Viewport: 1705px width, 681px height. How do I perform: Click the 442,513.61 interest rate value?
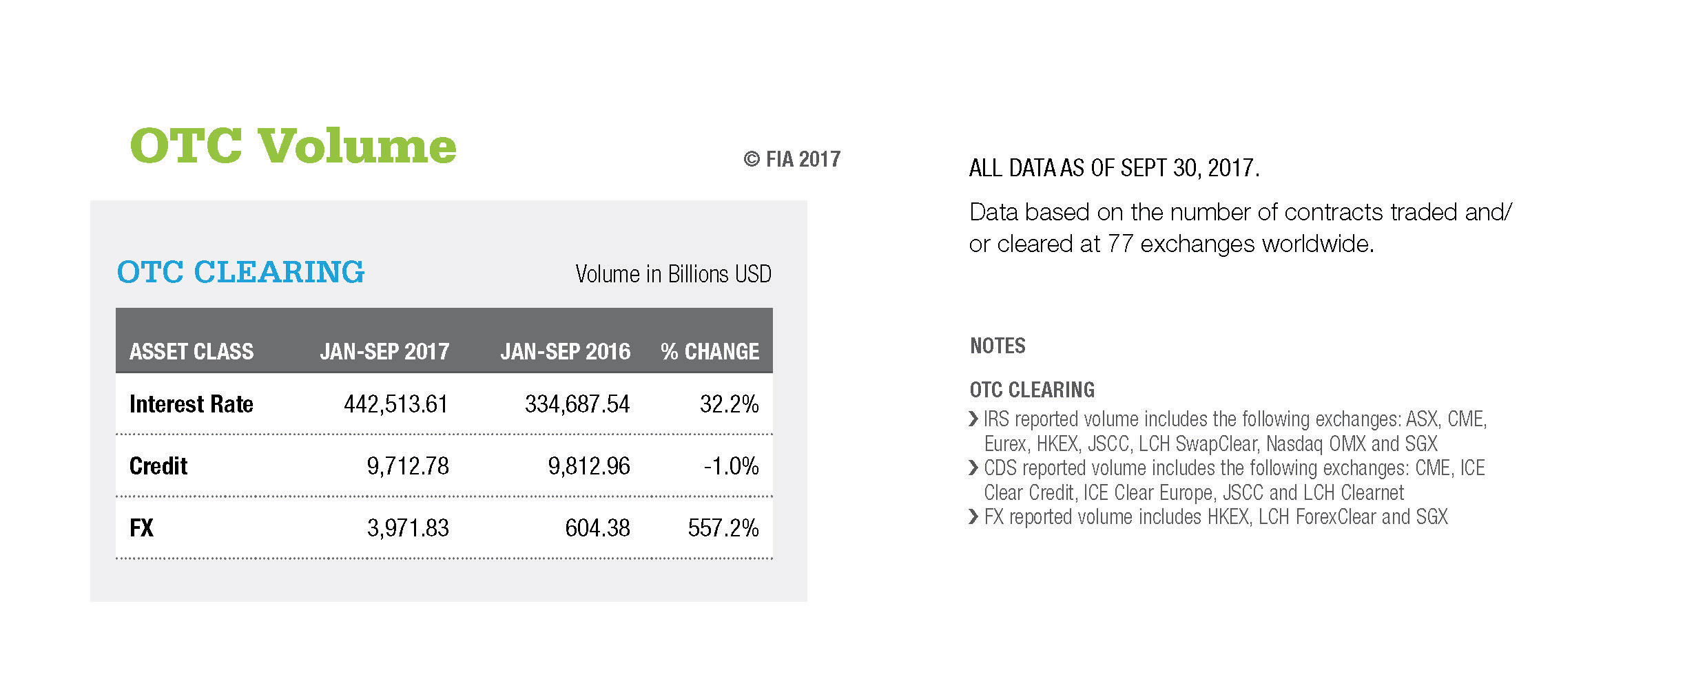pyautogui.click(x=396, y=404)
